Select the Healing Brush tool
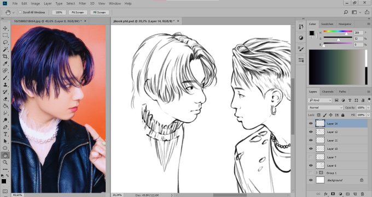The width and height of the screenshot is (372, 197). click(5, 70)
